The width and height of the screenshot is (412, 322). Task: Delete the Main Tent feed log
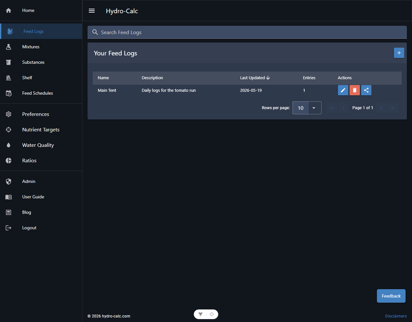355,90
